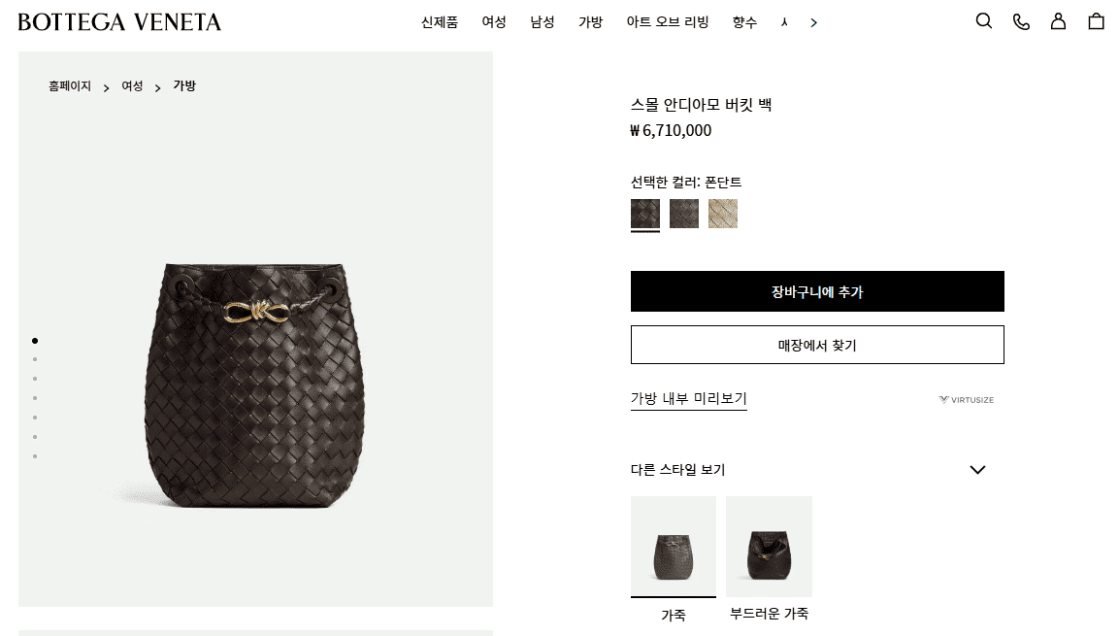Screen dimensions: 1119x636
Task: Open the shopping bag icon
Action: (x=1096, y=21)
